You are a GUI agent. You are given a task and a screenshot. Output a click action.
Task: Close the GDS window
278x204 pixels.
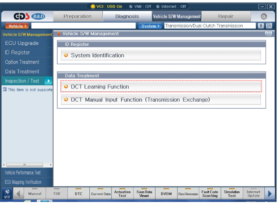coord(271,7)
